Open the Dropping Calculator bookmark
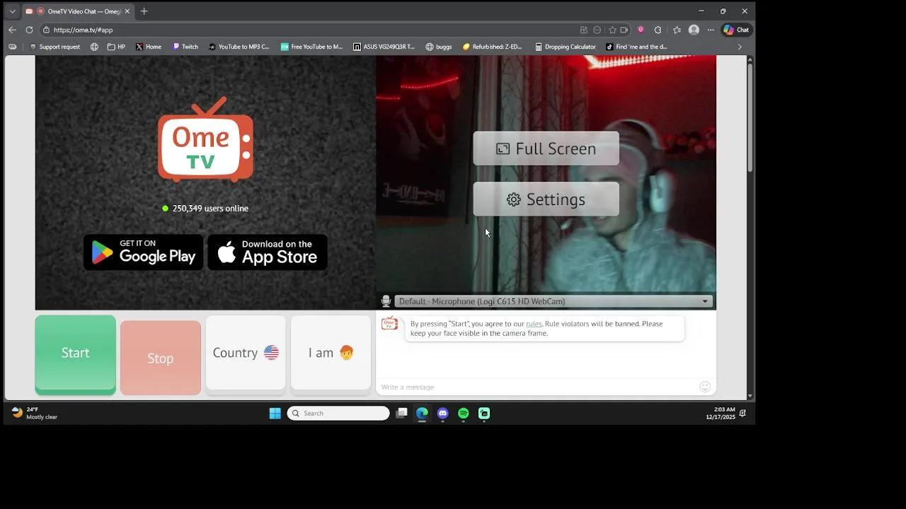The image size is (906, 509). tap(565, 47)
